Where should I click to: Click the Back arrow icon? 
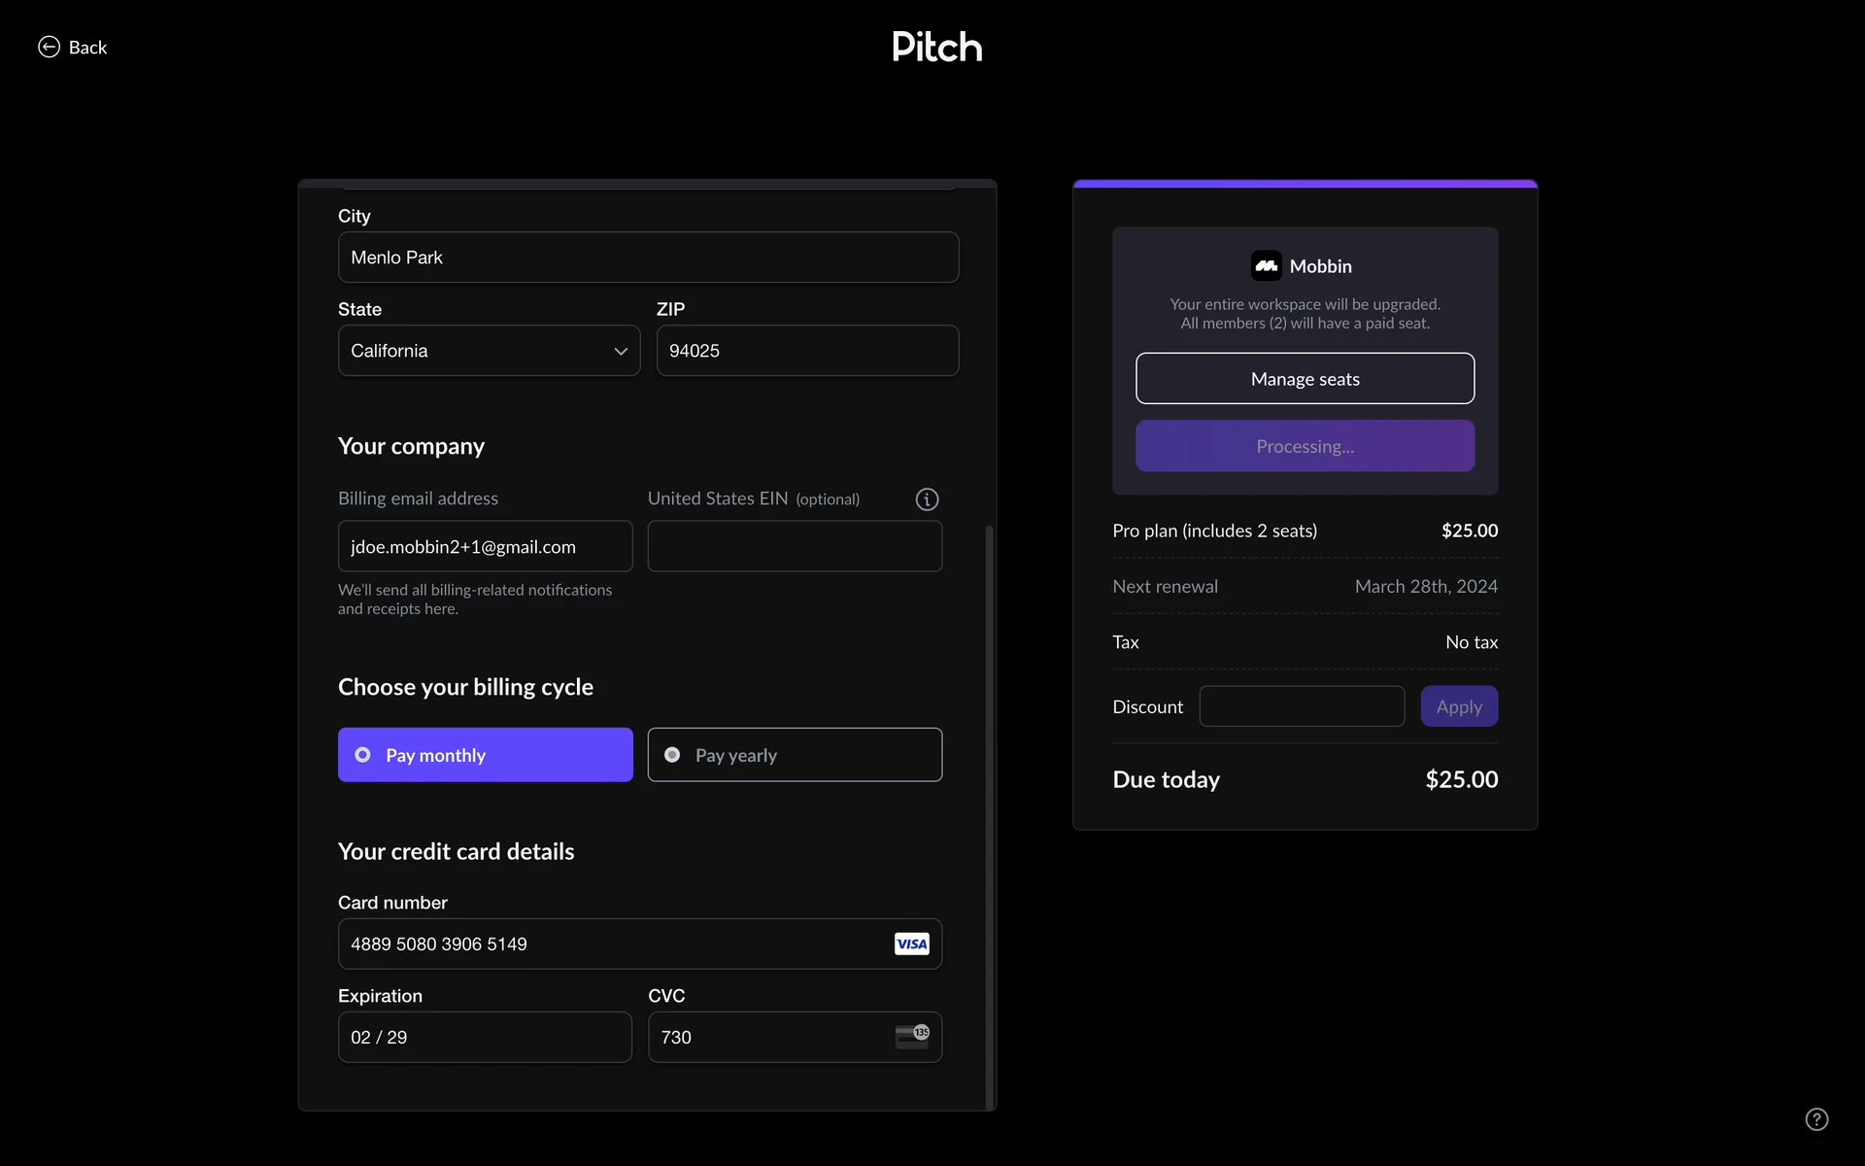pos(49,47)
